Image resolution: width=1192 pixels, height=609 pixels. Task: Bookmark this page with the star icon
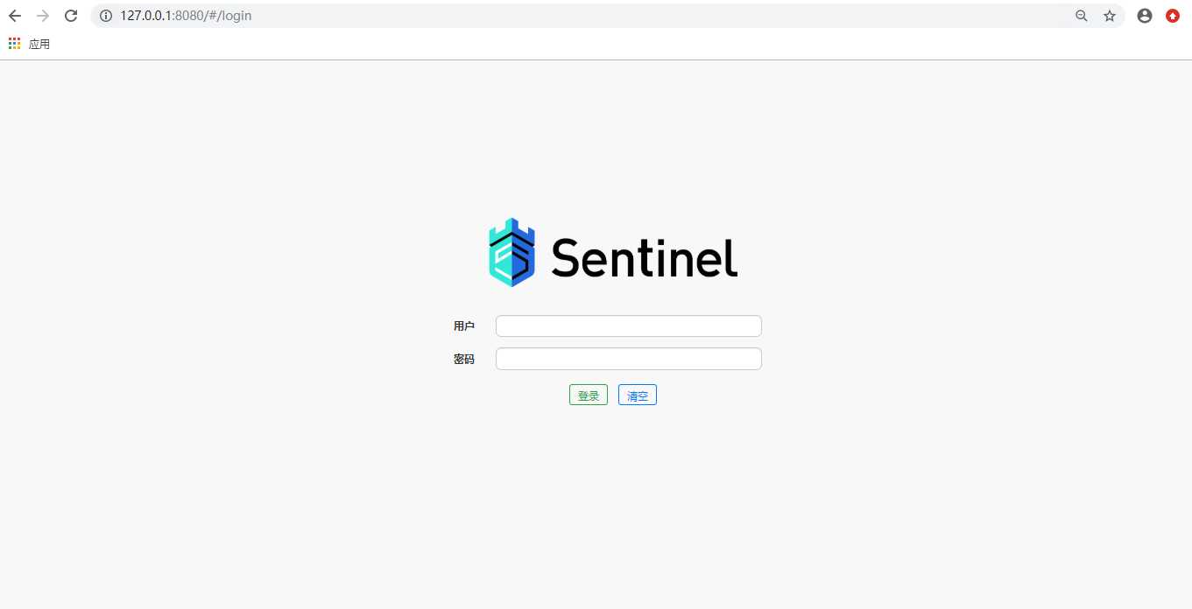coord(1110,16)
